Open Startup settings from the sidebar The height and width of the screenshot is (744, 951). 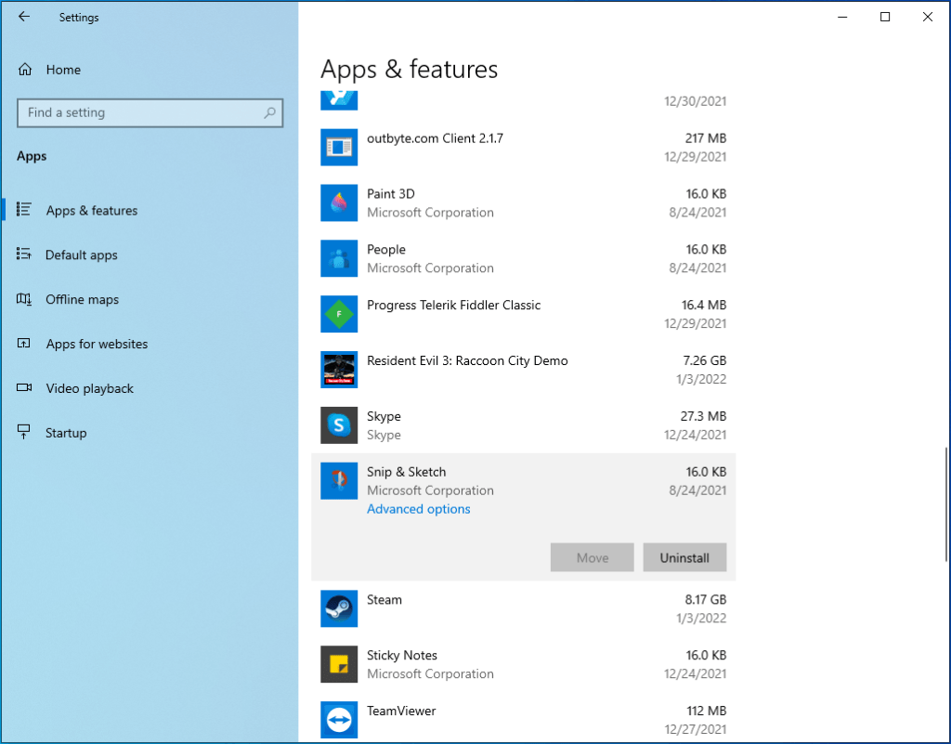pyautogui.click(x=67, y=433)
